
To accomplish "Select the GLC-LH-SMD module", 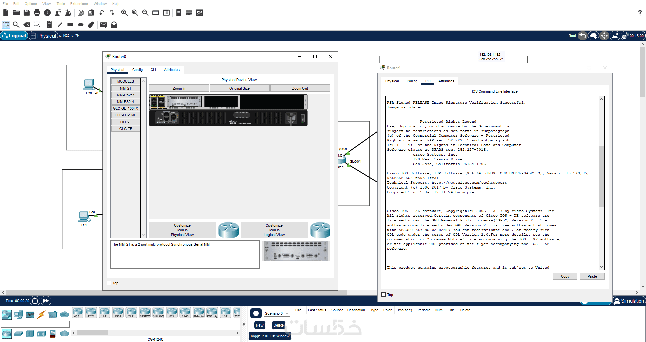I will click(x=125, y=115).
